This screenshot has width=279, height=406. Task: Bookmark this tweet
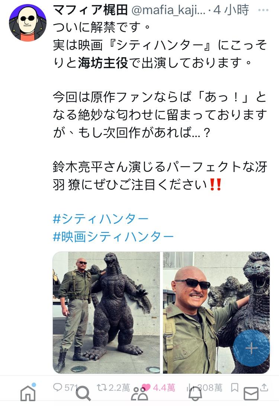[235, 387]
